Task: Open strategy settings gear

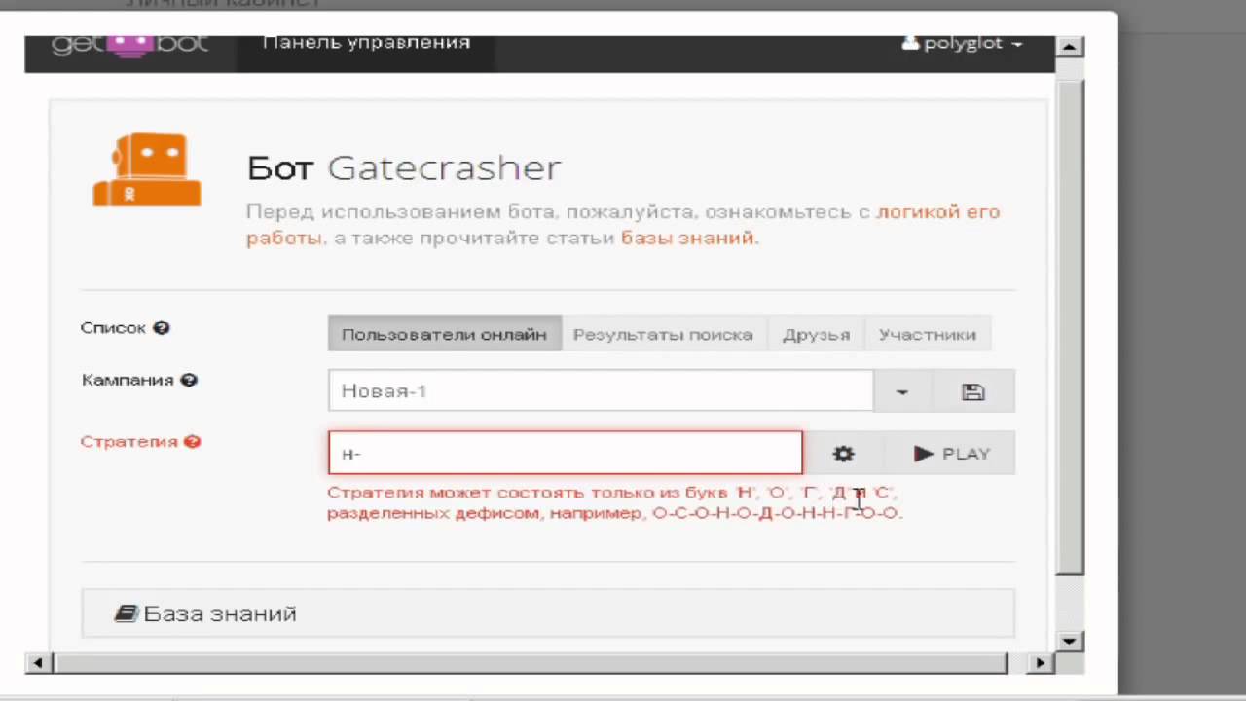Action: coord(843,454)
